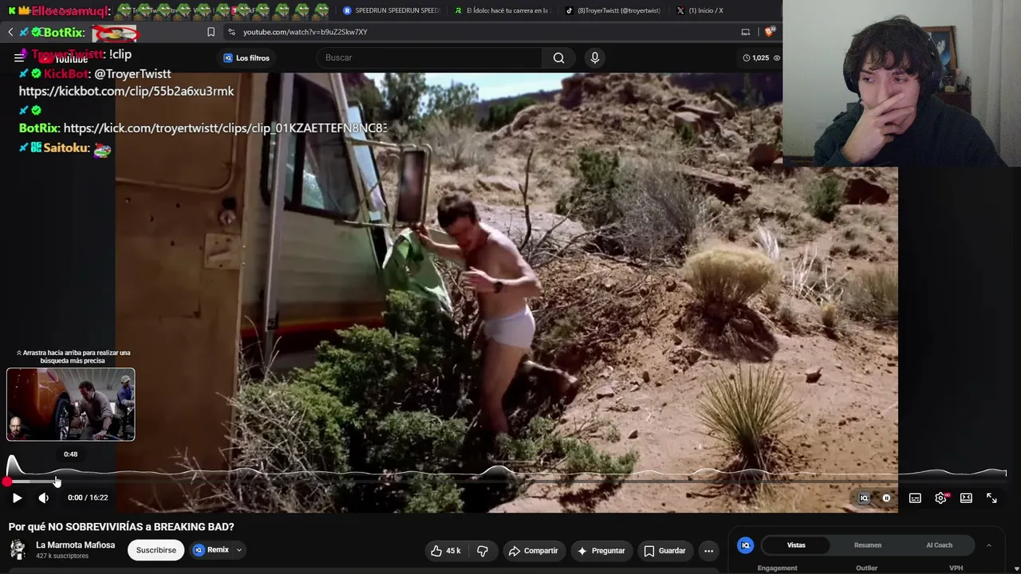Save video with Guardar button
This screenshot has height=574, width=1021.
point(664,551)
